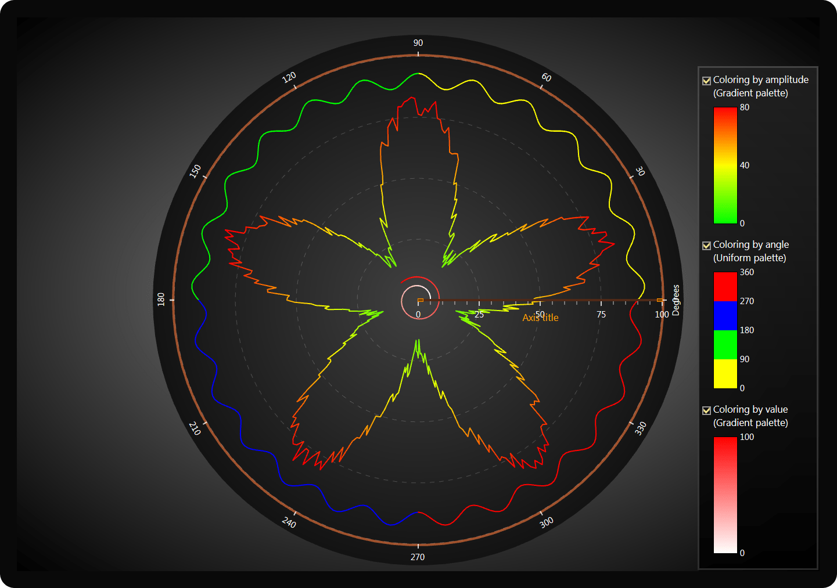Click the 90 degree angle label
The image size is (837, 588).
point(418,42)
